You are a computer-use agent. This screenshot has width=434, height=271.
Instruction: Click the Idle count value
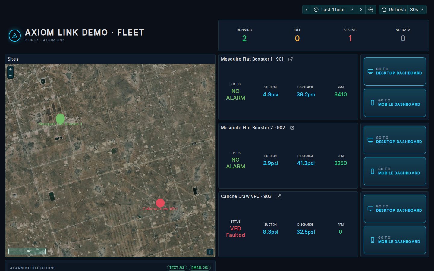click(297, 39)
